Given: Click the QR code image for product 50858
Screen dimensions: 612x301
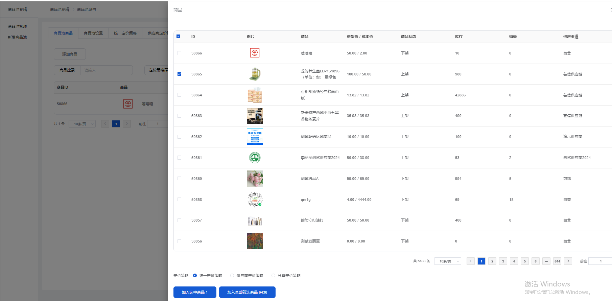Looking at the screenshot, I should click(255, 200).
